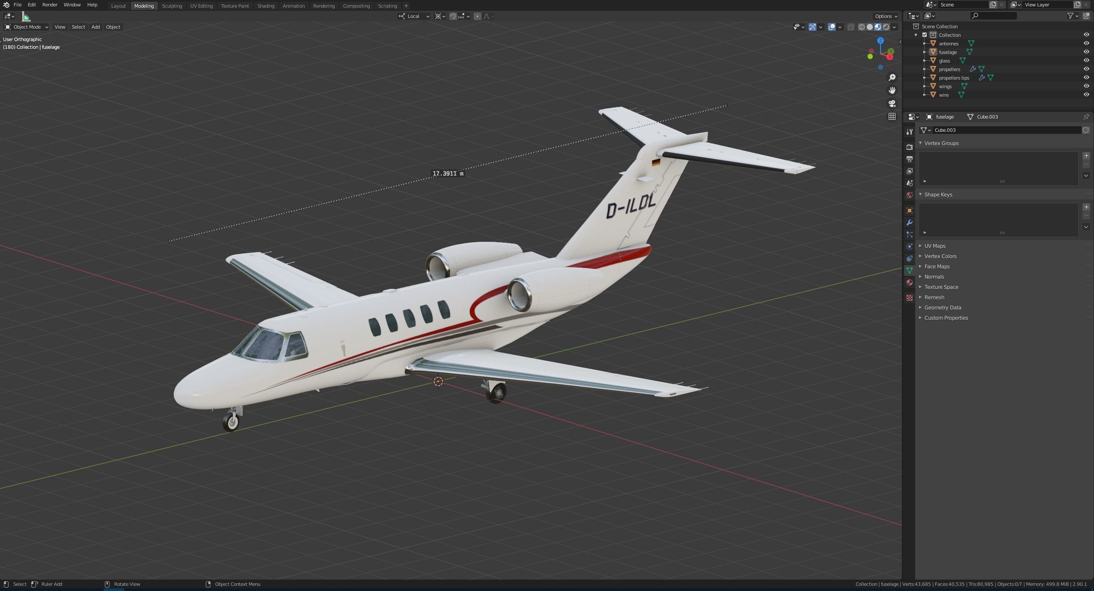Screen dimensions: 1094x591
Task: Toggle viewport gizmos display button
Action: point(812,27)
